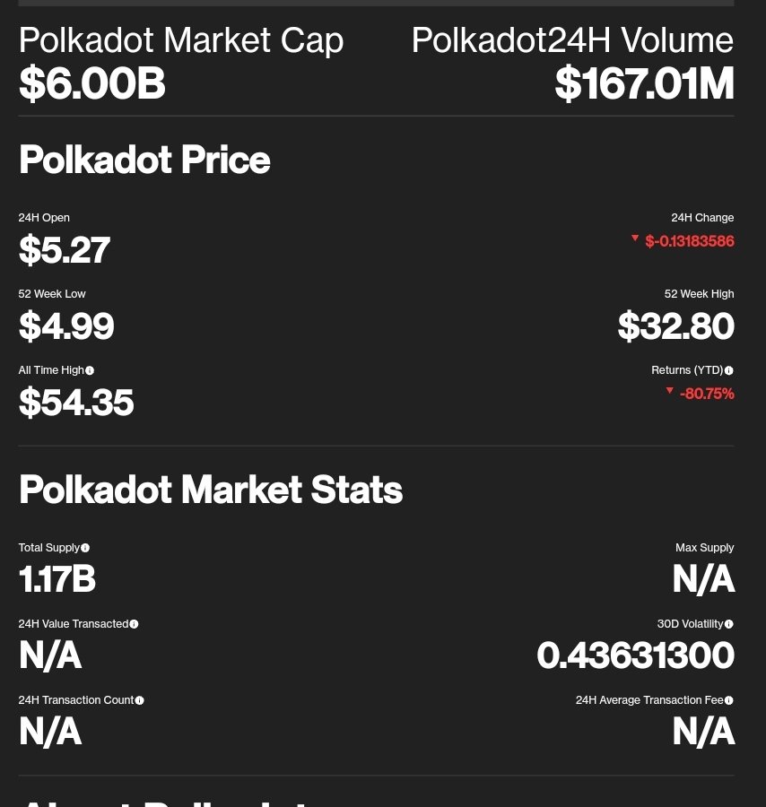This screenshot has height=807, width=766.
Task: Show 24H Average Transaction Fee info
Action: (x=729, y=700)
